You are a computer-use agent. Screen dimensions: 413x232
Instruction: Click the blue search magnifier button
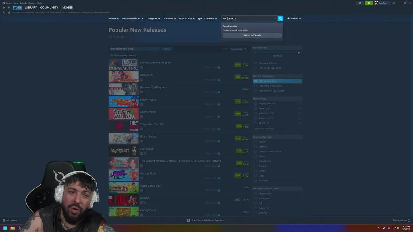[x=280, y=18]
